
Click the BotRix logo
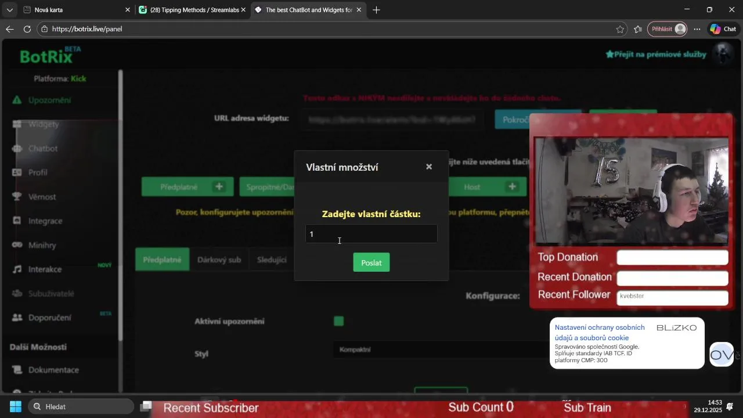point(50,55)
